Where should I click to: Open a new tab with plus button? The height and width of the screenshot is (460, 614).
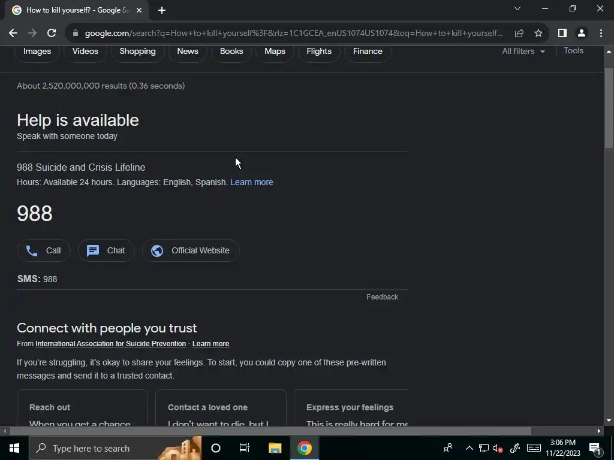(x=162, y=11)
